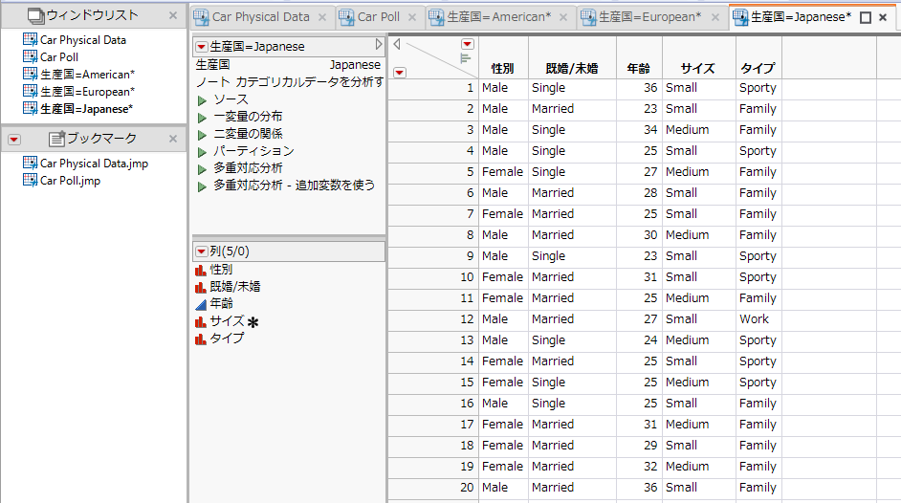Open the 列(5/0) red triangle menu
This screenshot has height=503, width=901.
pos(201,252)
